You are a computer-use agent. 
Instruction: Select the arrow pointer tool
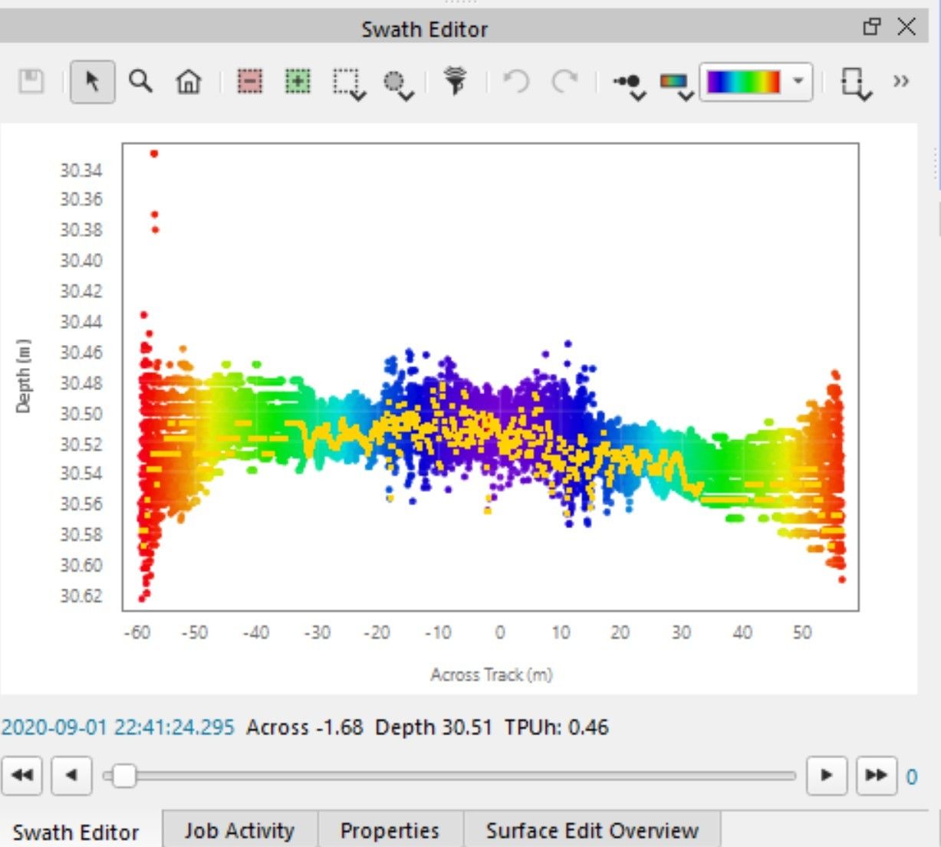coord(93,81)
